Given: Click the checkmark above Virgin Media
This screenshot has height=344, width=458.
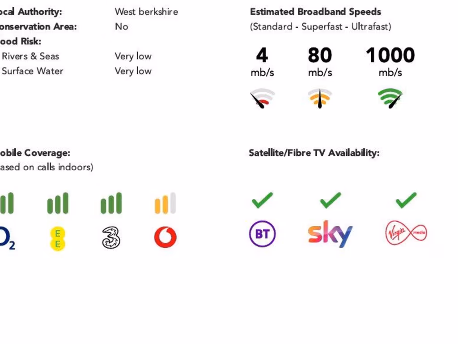Looking at the screenshot, I should [x=406, y=200].
